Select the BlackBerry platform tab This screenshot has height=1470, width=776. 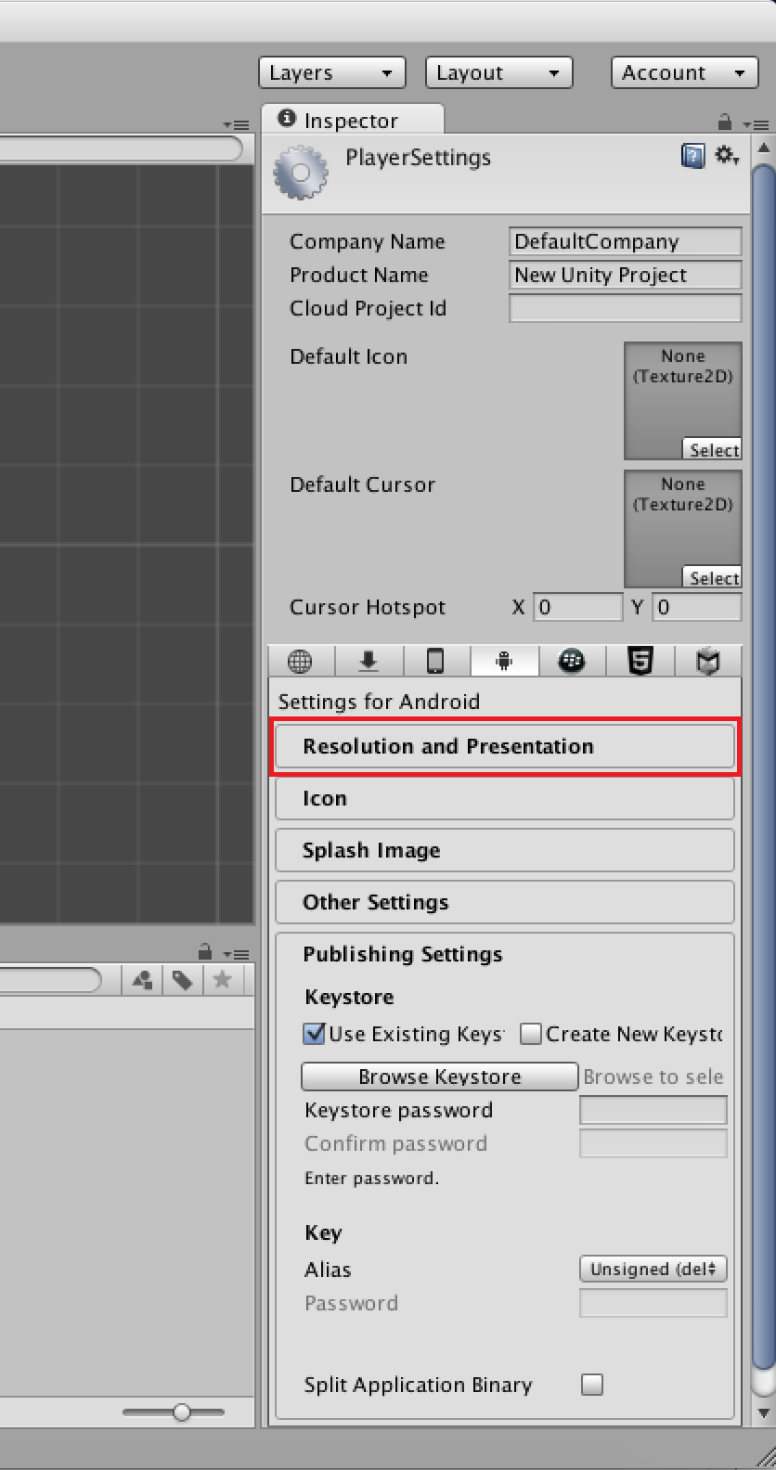[x=572, y=662]
